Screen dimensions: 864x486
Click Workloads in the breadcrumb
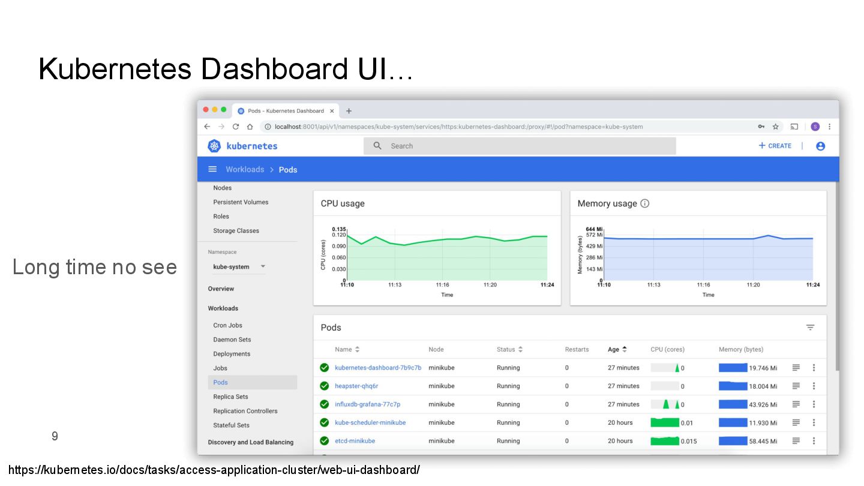245,169
